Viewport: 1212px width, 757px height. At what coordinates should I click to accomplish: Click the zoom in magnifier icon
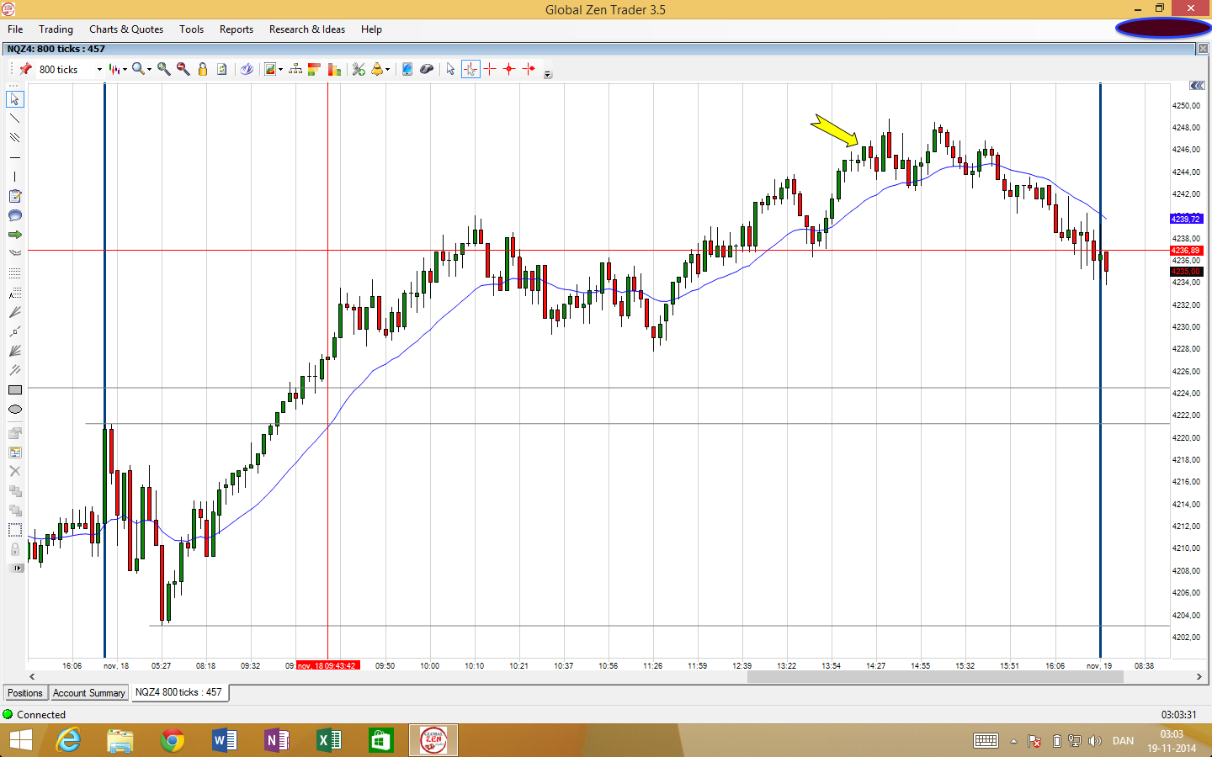[163, 69]
